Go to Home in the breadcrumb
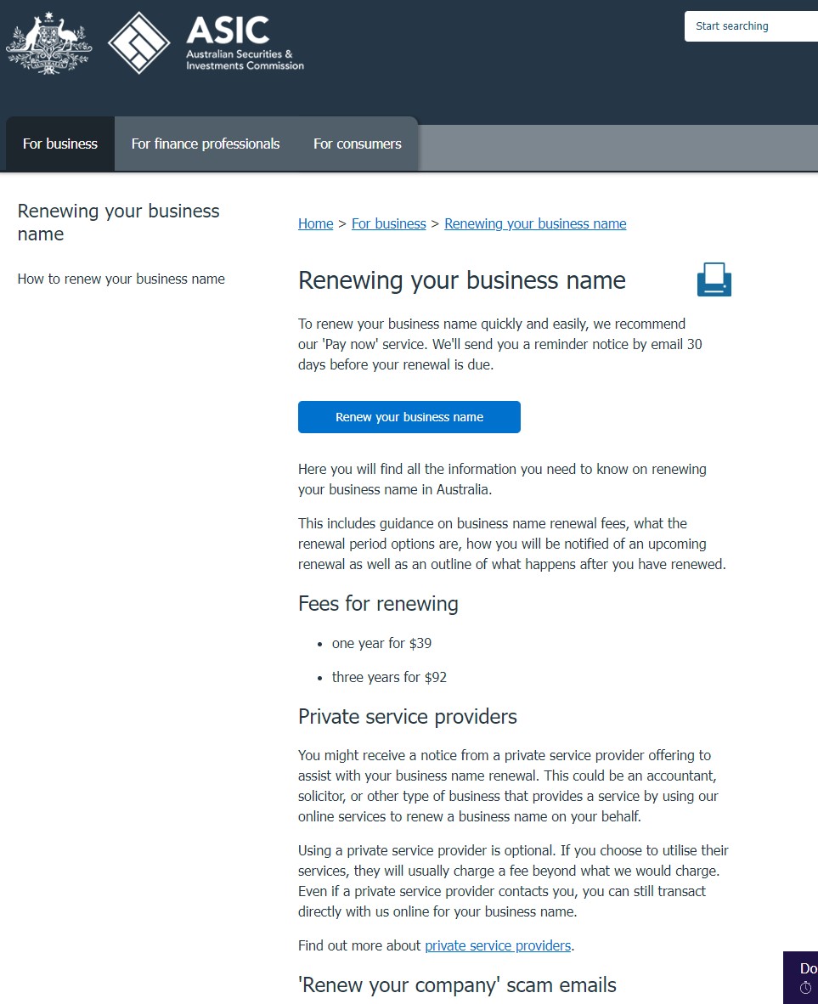The height and width of the screenshot is (1004, 818). [x=315, y=223]
